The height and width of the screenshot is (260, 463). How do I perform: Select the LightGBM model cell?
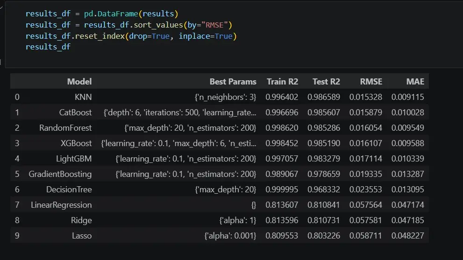[74, 159]
